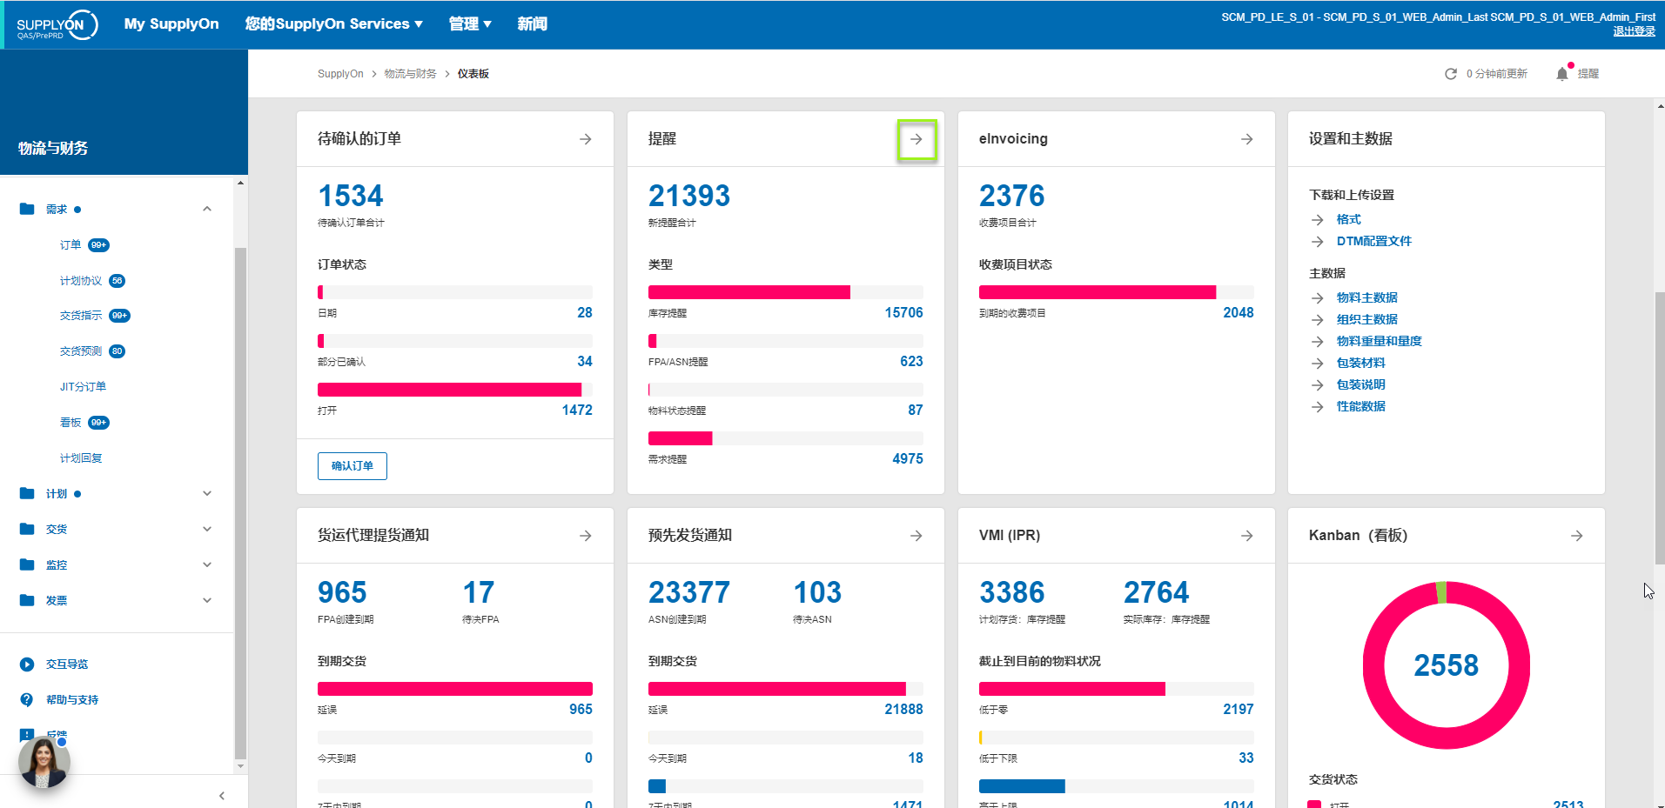Click the 物流与财务 breadcrumb link
The image size is (1665, 808).
(x=411, y=74)
